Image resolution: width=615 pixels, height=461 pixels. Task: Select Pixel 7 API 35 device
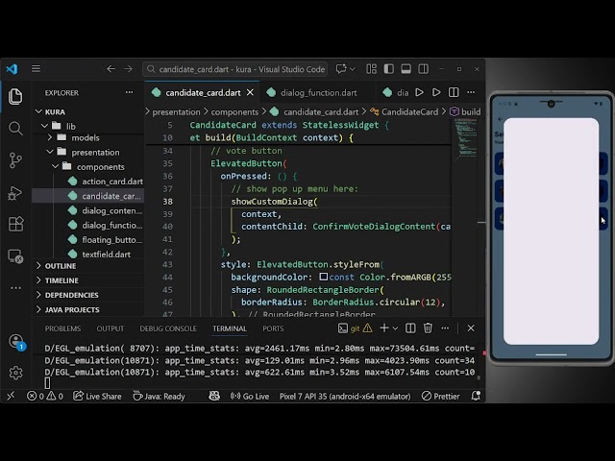point(345,397)
